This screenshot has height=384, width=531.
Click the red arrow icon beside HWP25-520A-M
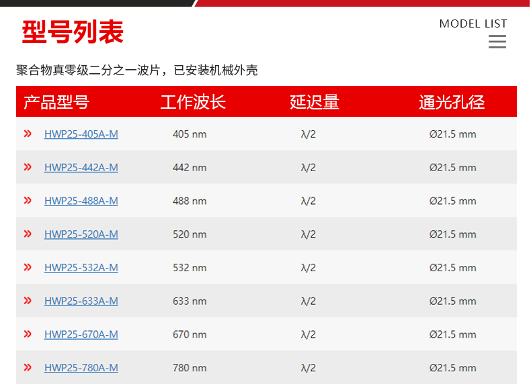[28, 234]
